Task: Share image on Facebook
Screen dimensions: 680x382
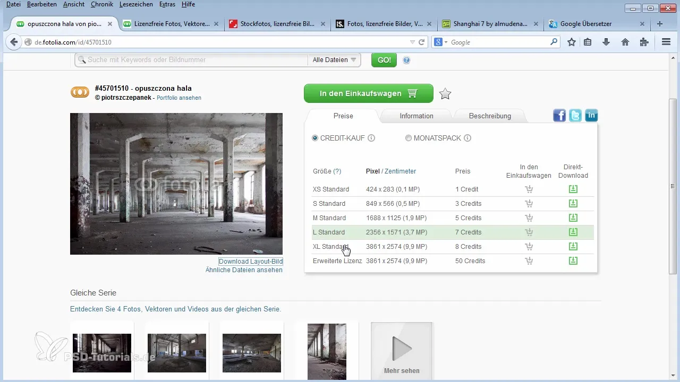Action: point(559,116)
